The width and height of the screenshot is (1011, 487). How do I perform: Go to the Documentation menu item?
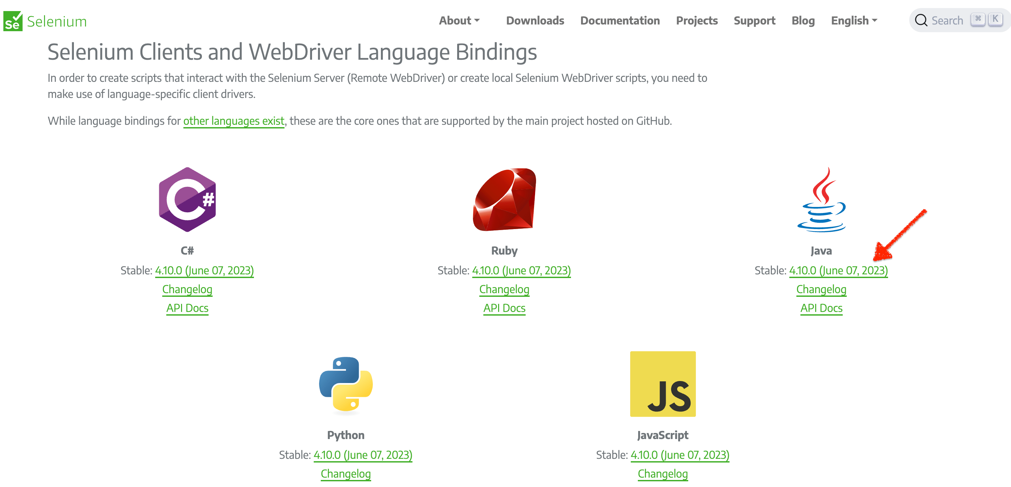click(620, 20)
